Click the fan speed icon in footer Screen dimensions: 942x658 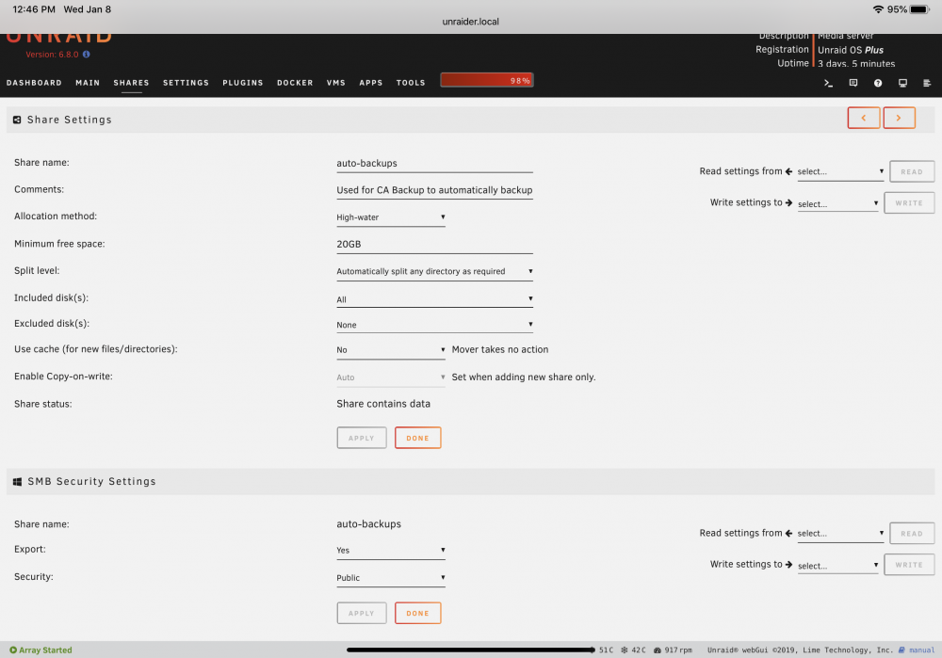coord(658,650)
